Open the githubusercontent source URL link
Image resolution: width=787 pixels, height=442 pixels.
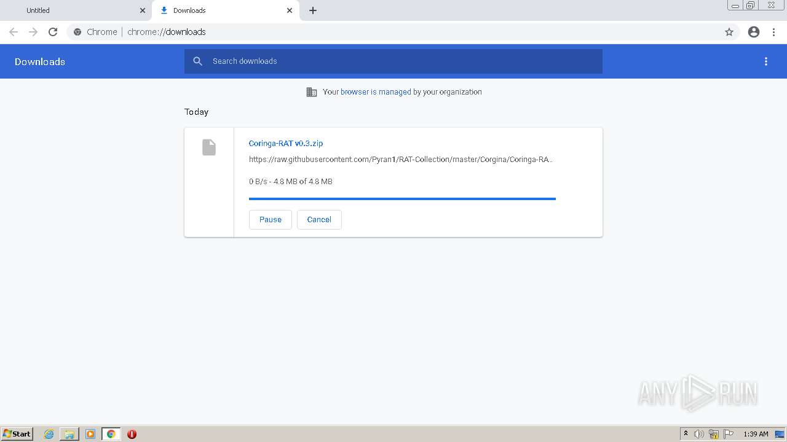tap(401, 160)
